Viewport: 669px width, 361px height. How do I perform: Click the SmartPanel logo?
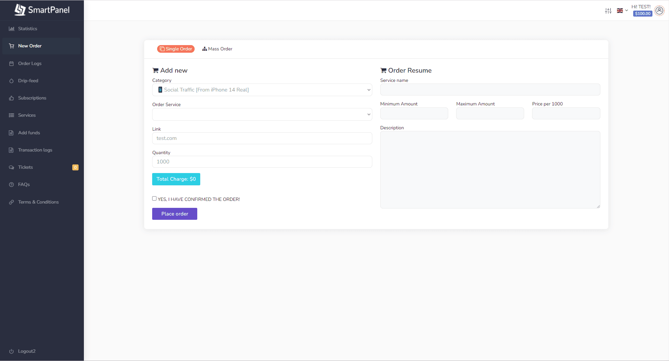point(42,10)
